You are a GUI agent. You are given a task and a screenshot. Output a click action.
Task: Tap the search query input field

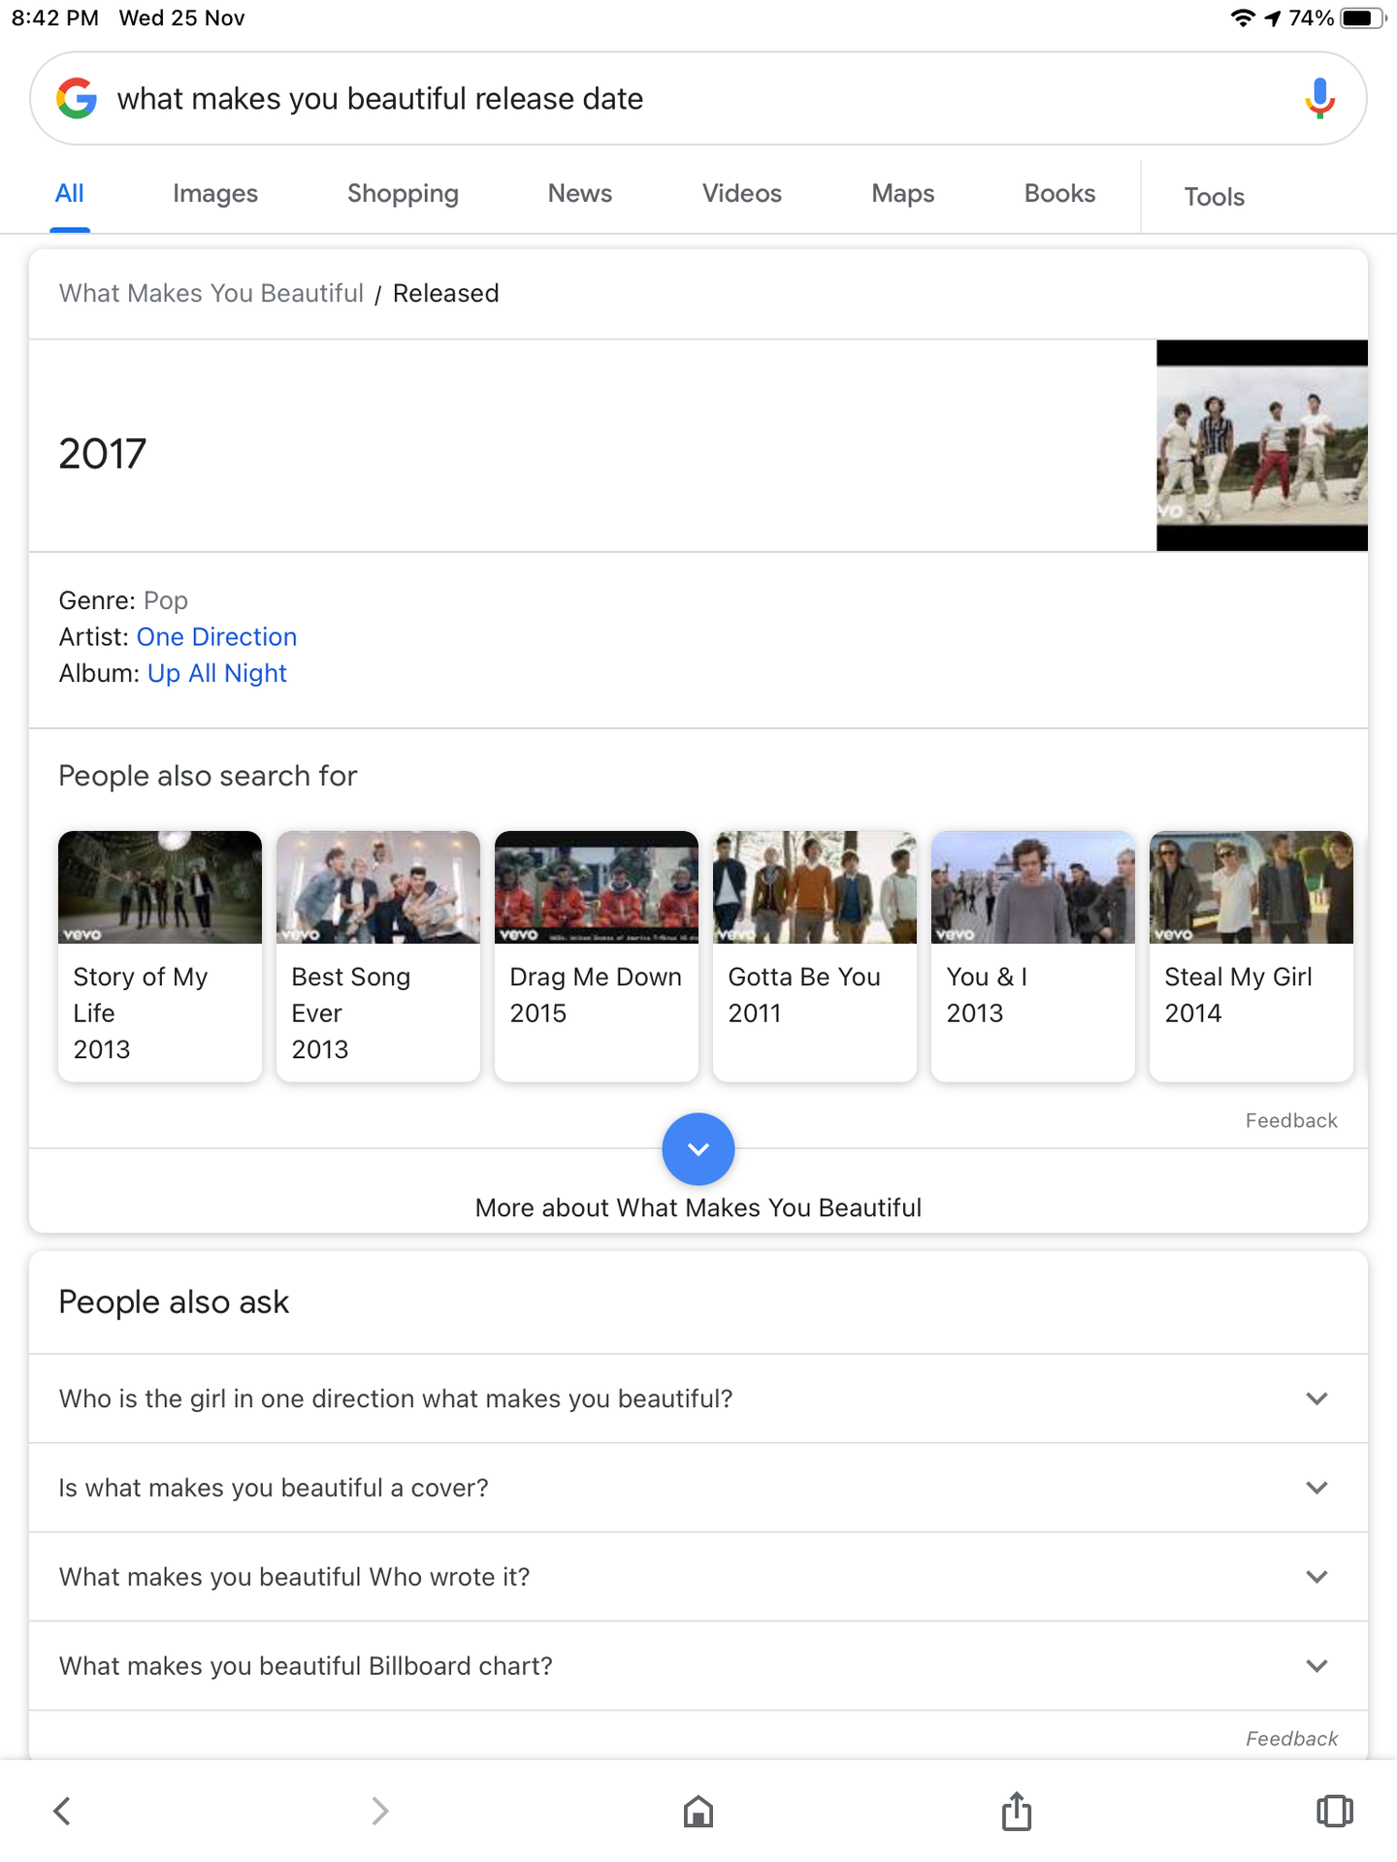pyautogui.click(x=679, y=99)
